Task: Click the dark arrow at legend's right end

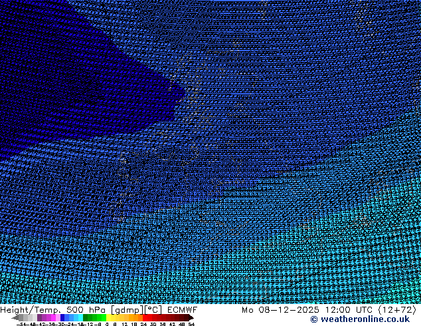Action: [191, 317]
